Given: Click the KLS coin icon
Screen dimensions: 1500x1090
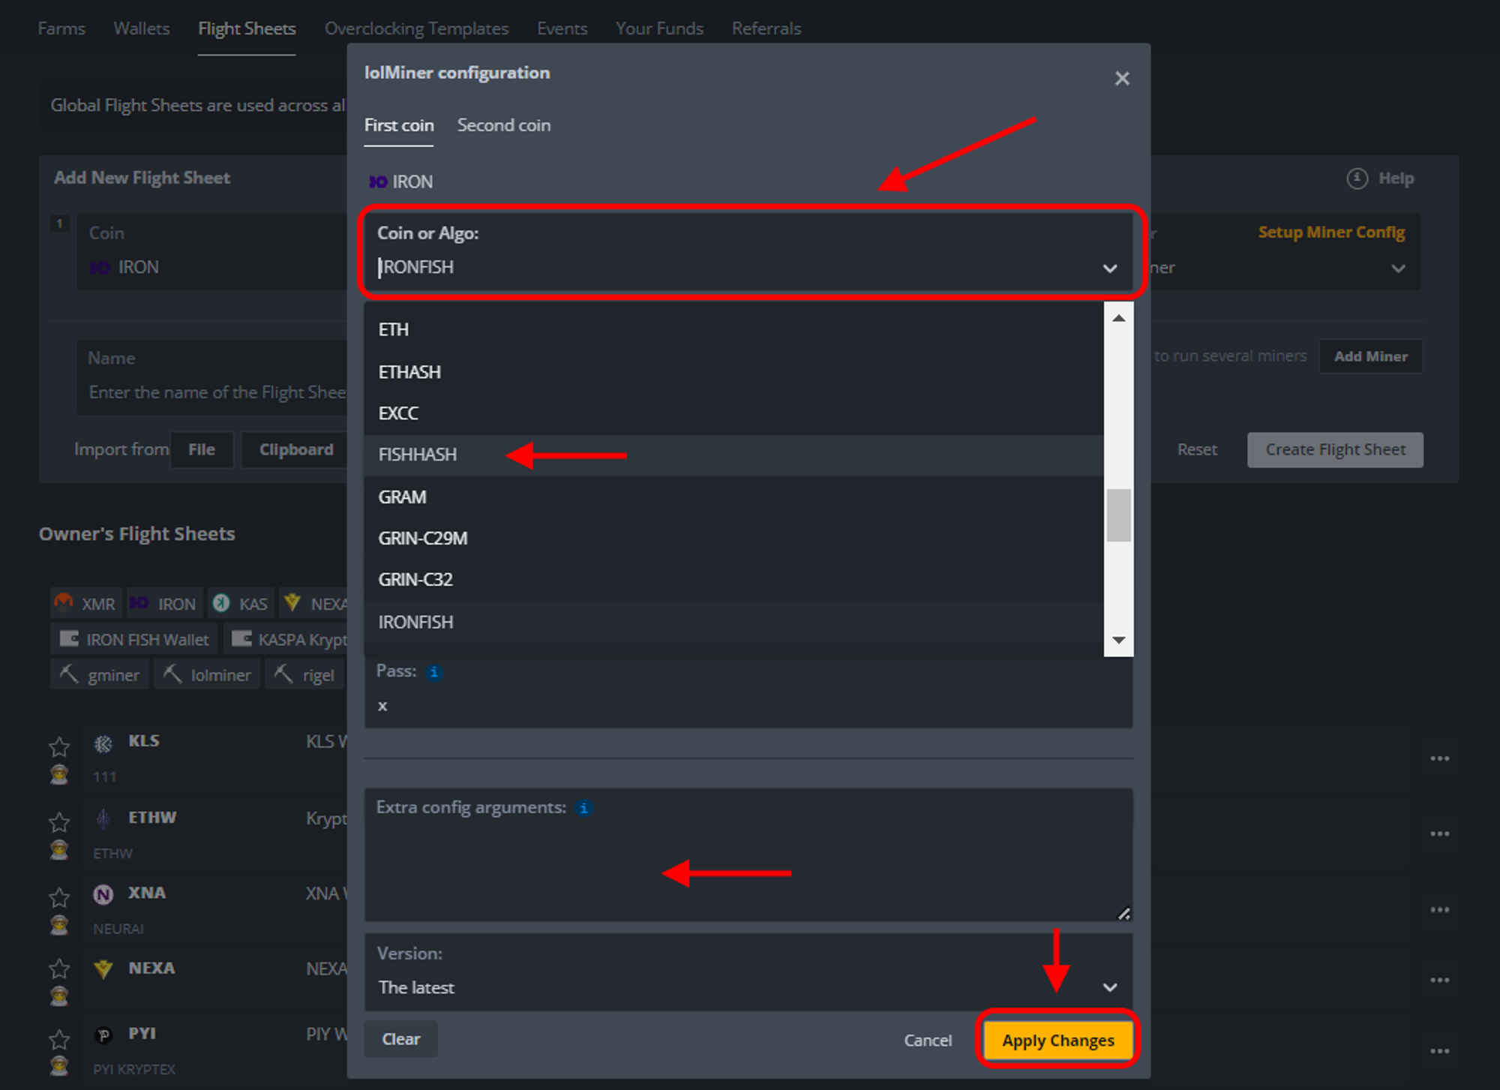Looking at the screenshot, I should [103, 743].
